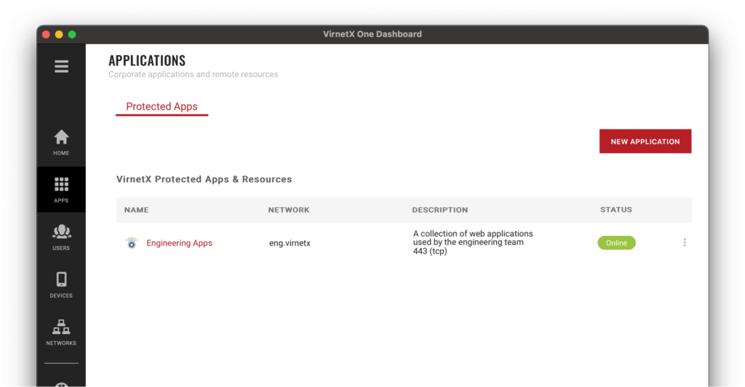
Task: Click the New Application button
Action: [645, 142]
